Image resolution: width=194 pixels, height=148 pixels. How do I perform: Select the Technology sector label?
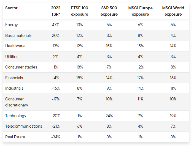(16, 116)
